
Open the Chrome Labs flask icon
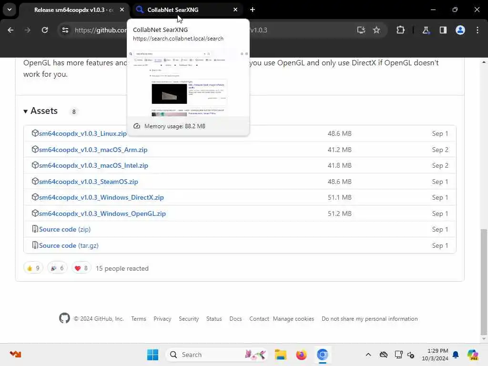(426, 30)
